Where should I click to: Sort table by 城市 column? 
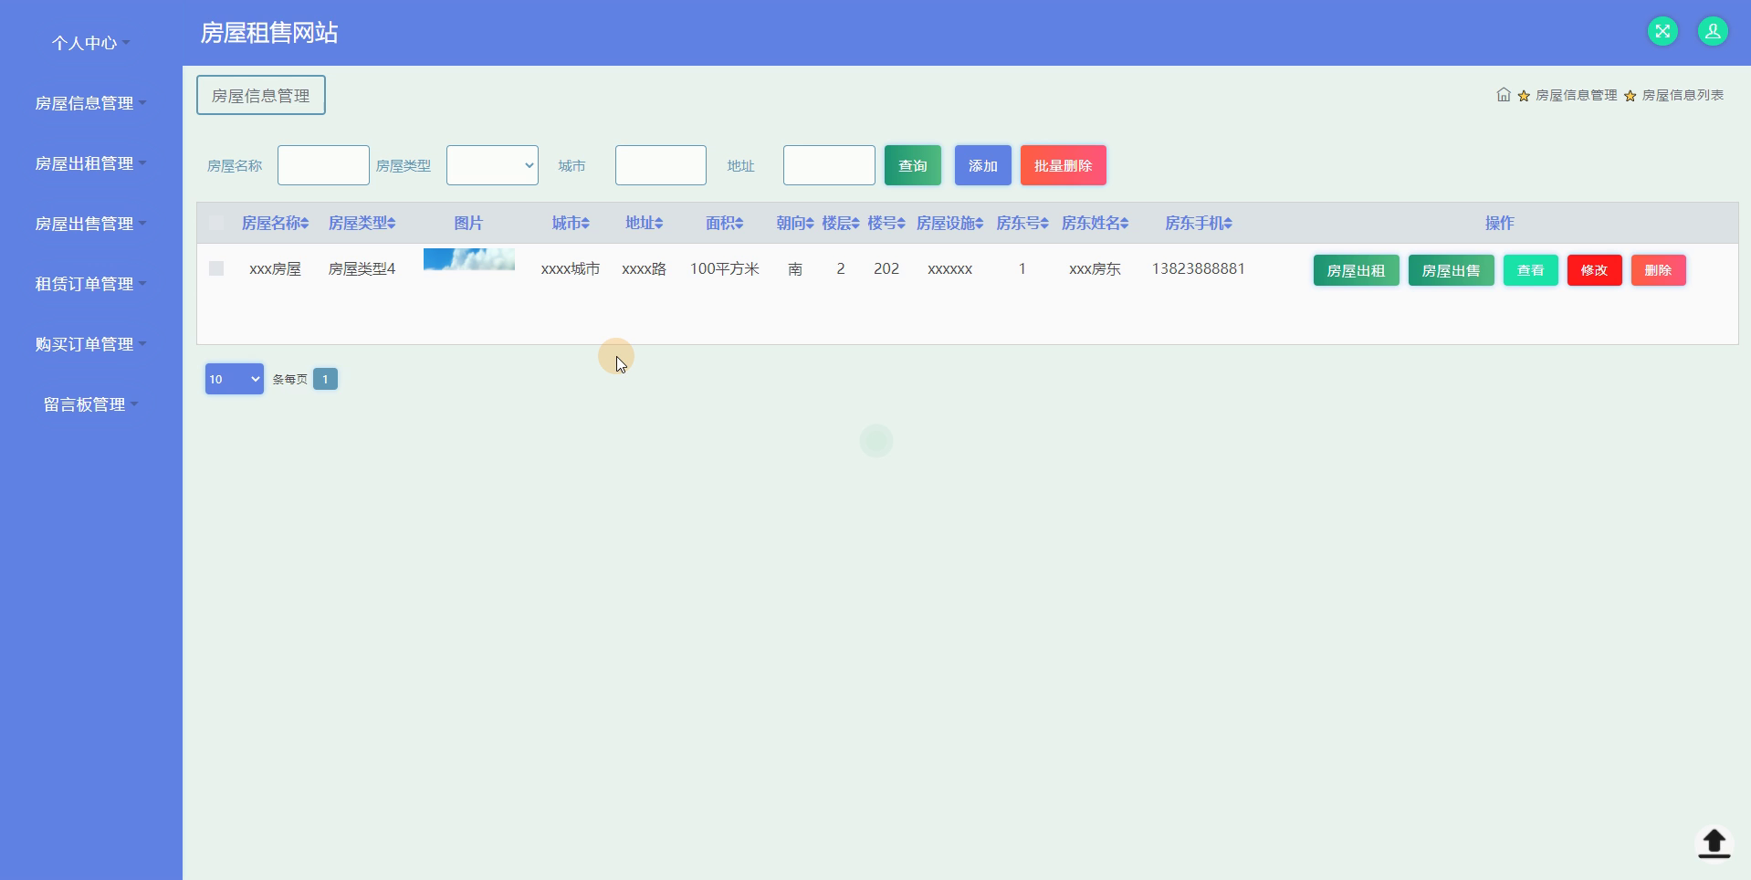tap(571, 223)
